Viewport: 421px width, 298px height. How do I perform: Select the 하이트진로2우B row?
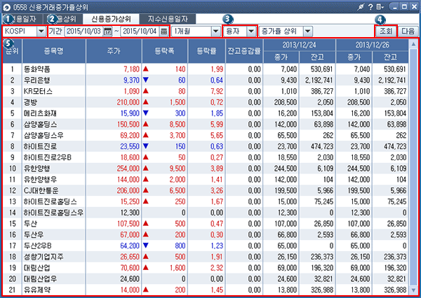coord(206,157)
